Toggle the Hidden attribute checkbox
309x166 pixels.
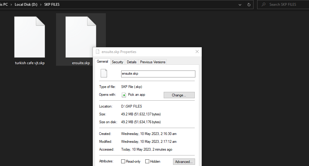pos(147,161)
